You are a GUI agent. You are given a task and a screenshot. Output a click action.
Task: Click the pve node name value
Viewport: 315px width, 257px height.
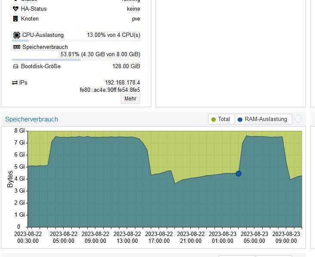click(x=136, y=19)
